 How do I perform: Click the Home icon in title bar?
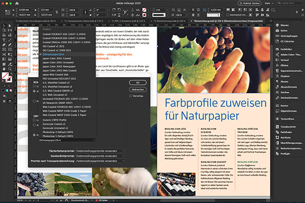[x=17, y=3]
